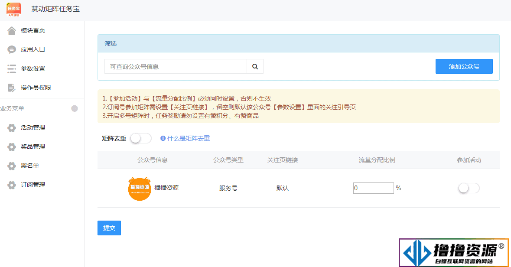This screenshot has height=267, width=511.
Task: Click the 播播资源 account name
Action: (x=166, y=188)
